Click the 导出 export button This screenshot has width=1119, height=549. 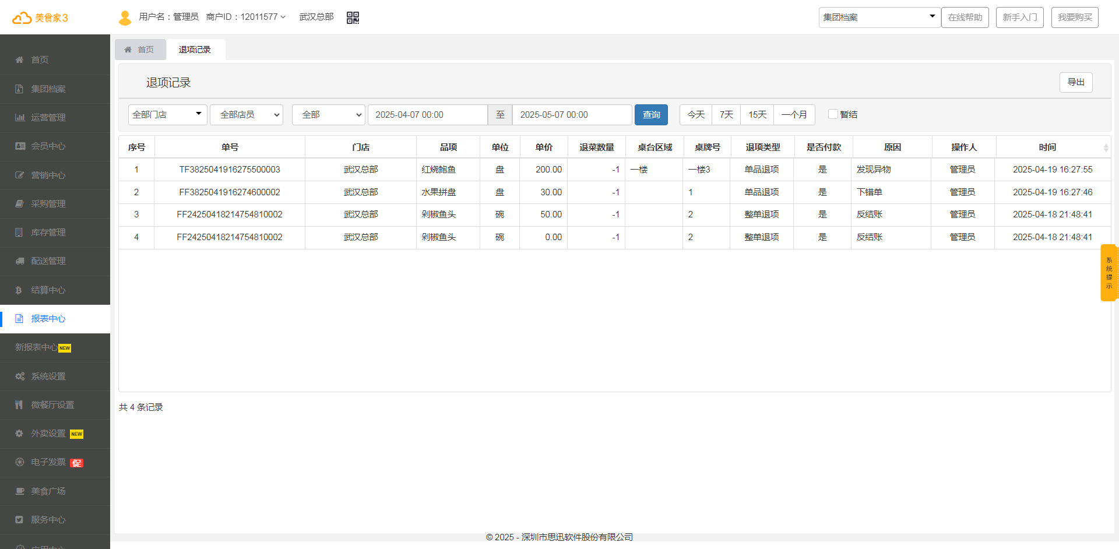[x=1075, y=82]
